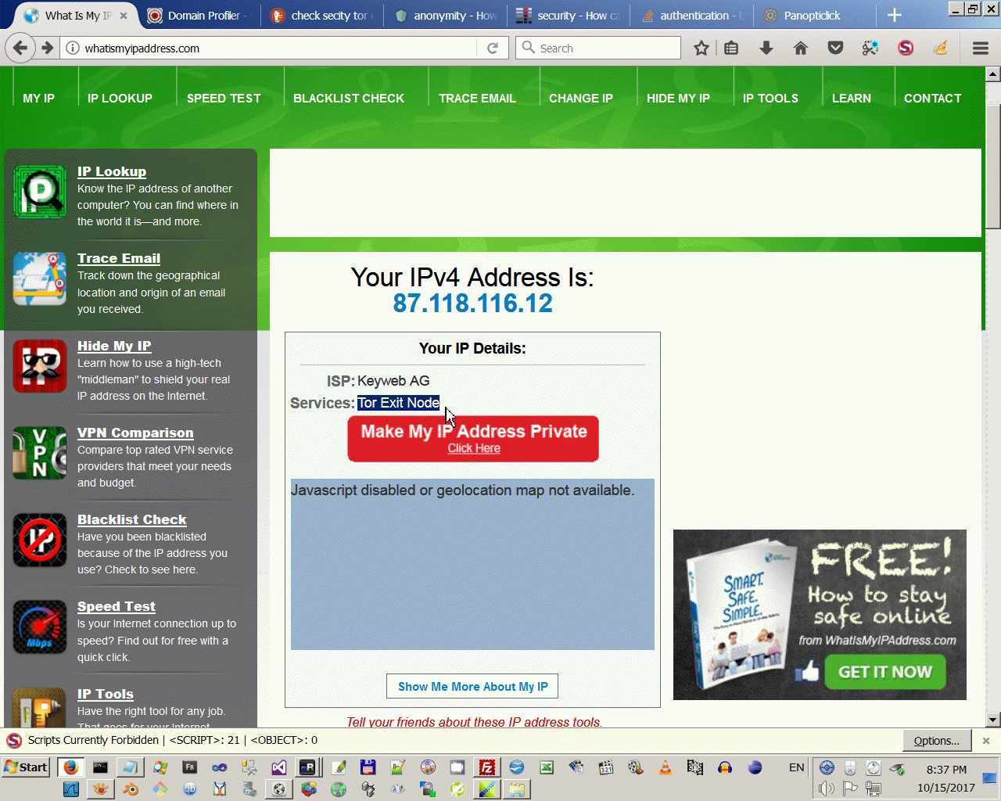Click the Speed Test gauge icon
Screen dimensions: 1001x801
click(40, 627)
